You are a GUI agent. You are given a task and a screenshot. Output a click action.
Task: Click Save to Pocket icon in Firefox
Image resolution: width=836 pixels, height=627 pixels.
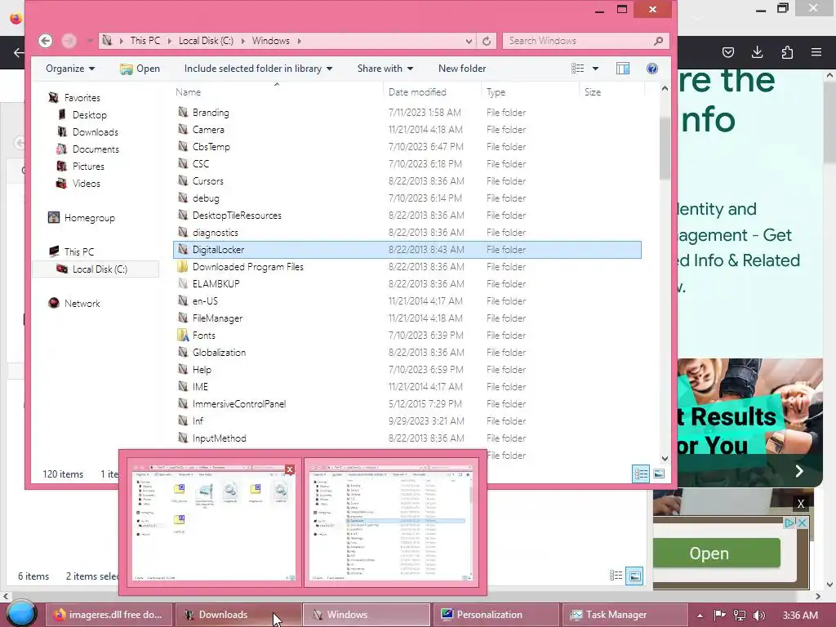tap(727, 52)
